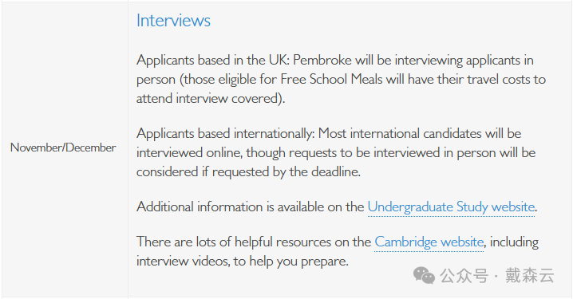Image resolution: width=573 pixels, height=299 pixels.
Task: Click 'attend interview covered).' line
Action: click(x=211, y=99)
